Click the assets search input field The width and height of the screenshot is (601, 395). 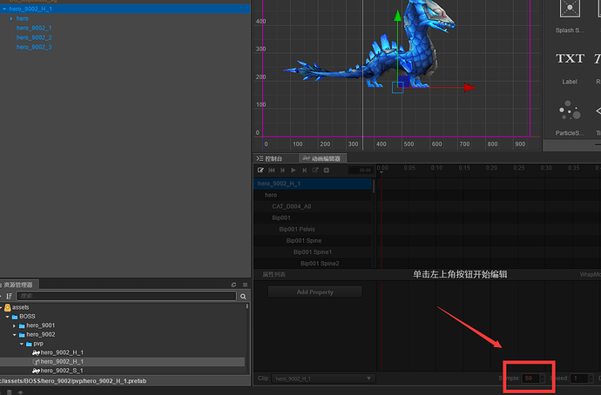[126, 296]
